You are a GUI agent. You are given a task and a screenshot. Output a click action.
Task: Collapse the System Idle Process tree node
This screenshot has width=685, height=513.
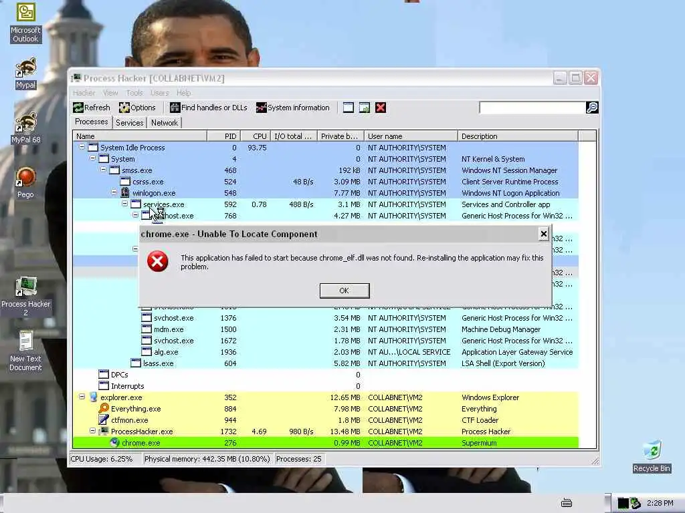click(x=82, y=148)
